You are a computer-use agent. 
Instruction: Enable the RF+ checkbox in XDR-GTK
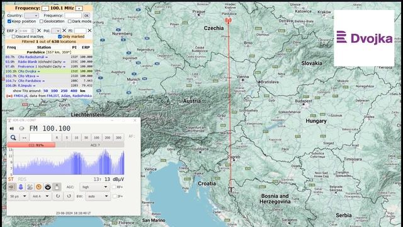pos(114,187)
